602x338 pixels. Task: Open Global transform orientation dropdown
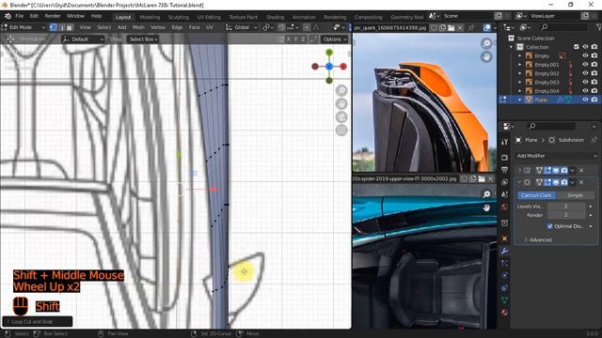pos(242,27)
